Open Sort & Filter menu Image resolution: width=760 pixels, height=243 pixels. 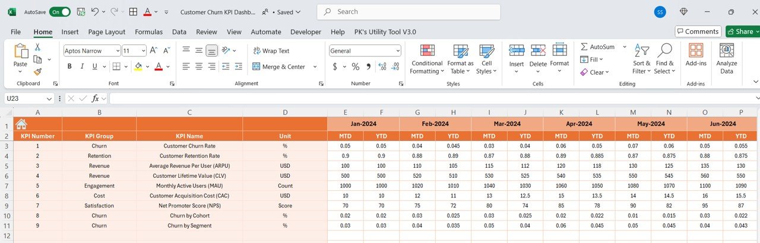(x=641, y=59)
